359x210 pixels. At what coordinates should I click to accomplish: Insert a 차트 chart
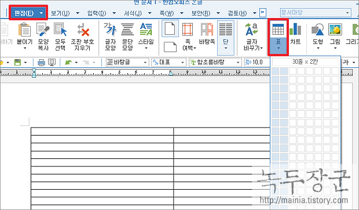click(x=295, y=33)
